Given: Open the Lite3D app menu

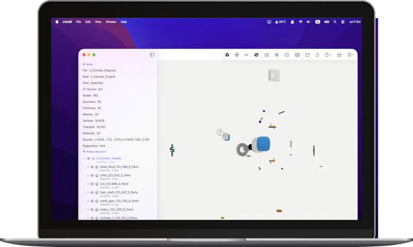Looking at the screenshot, I should tap(67, 22).
